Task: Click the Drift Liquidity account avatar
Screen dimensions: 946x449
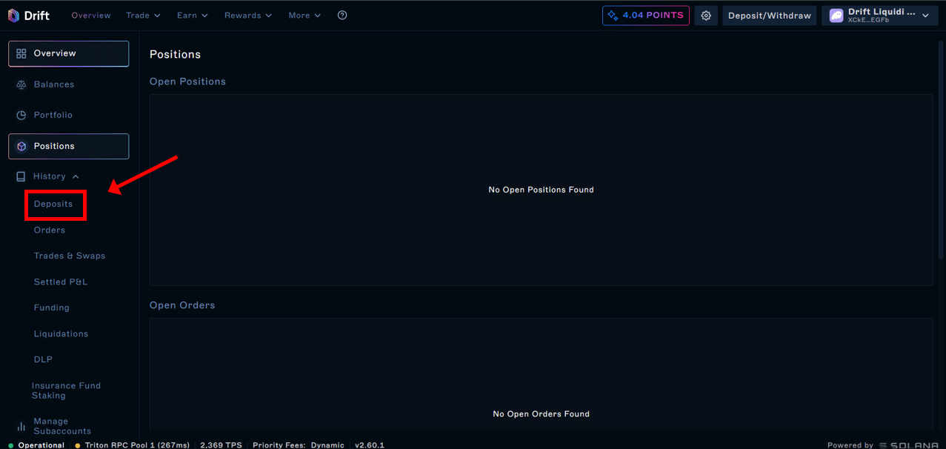Action: pyautogui.click(x=836, y=16)
